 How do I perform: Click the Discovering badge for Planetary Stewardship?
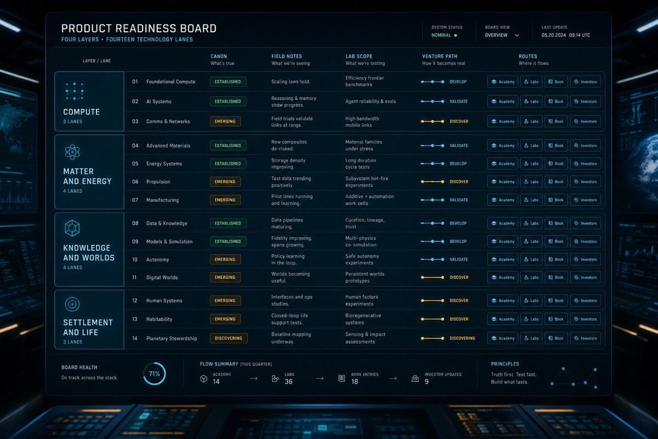pos(229,338)
